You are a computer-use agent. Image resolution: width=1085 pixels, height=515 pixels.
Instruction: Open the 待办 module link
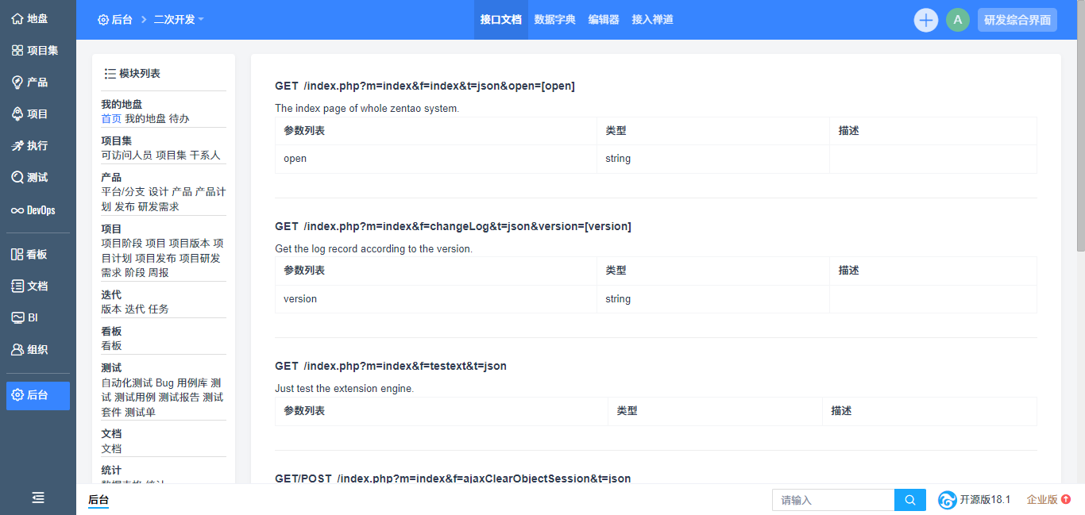(x=180, y=119)
